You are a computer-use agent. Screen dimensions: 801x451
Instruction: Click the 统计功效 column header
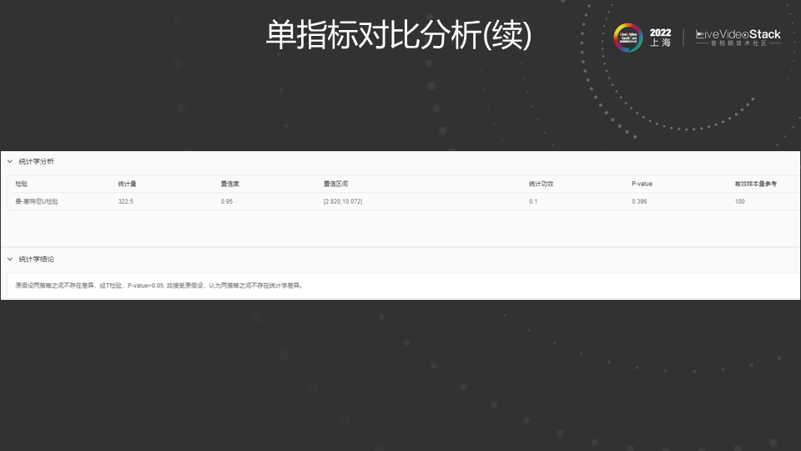coord(541,184)
